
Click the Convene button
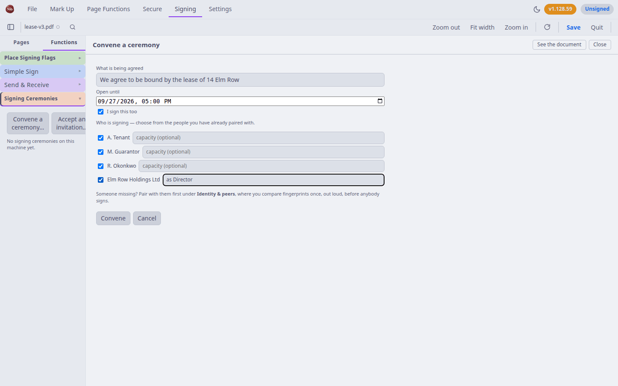[113, 218]
